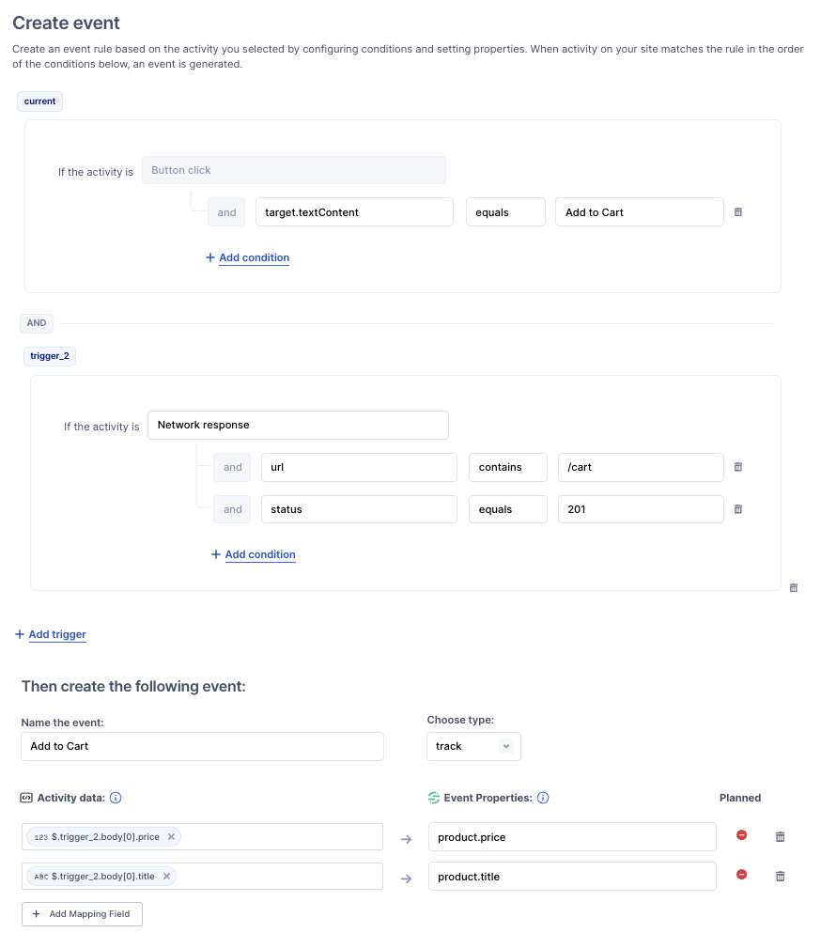Add a condition under Network response
Screen dimensions: 821x933
click(x=254, y=554)
